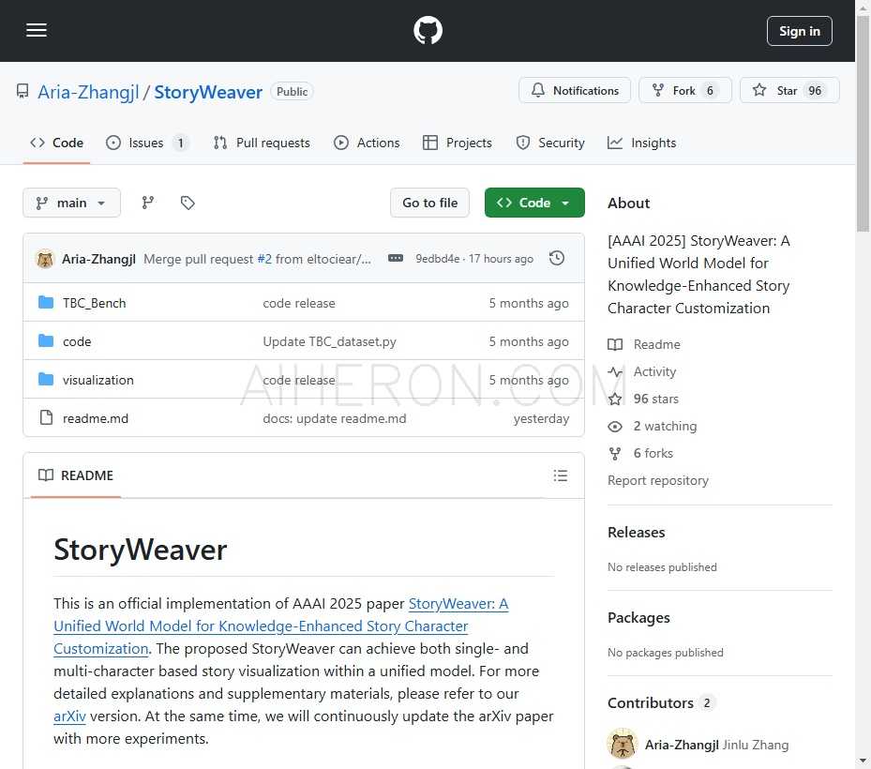Star the StoryWeaver repository
This screenshot has height=769, width=871.
click(x=788, y=91)
